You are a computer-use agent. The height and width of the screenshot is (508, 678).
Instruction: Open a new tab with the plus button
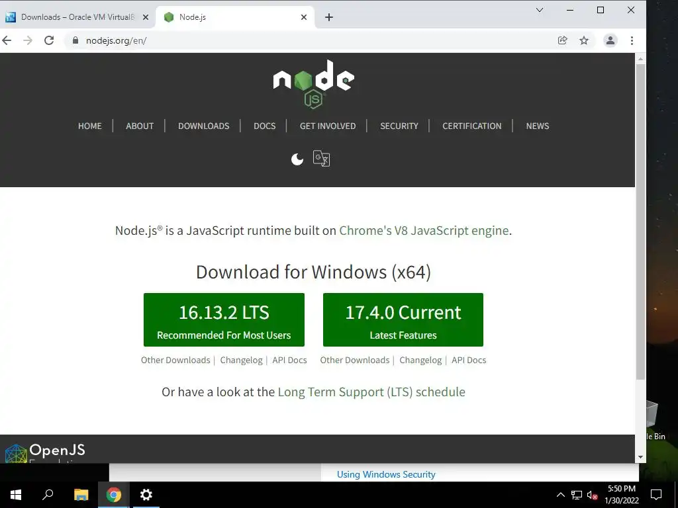(x=328, y=17)
